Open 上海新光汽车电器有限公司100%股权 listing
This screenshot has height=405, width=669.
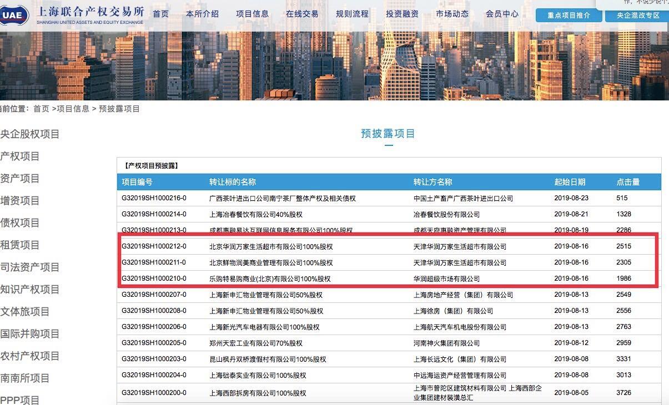click(x=264, y=327)
